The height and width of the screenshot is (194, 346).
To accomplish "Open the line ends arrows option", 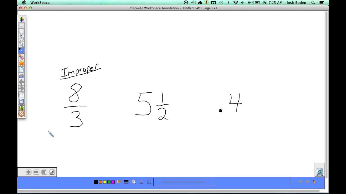I will click(x=141, y=182).
